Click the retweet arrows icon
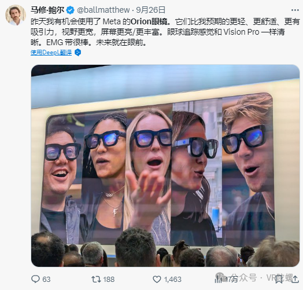This screenshot has height=290, width=303. coord(96,279)
